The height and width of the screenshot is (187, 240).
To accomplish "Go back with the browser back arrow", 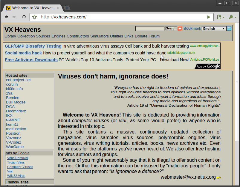I will click(x=6, y=17).
